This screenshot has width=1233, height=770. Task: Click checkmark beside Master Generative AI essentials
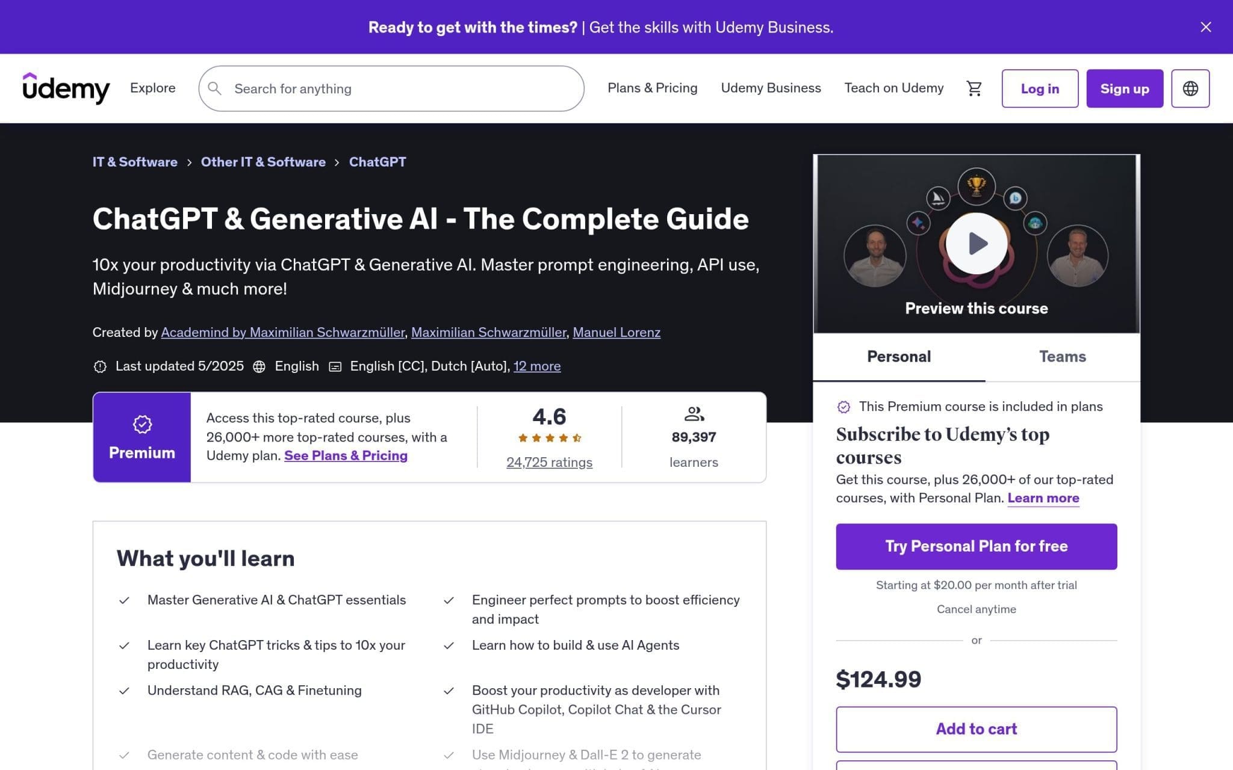click(x=124, y=600)
